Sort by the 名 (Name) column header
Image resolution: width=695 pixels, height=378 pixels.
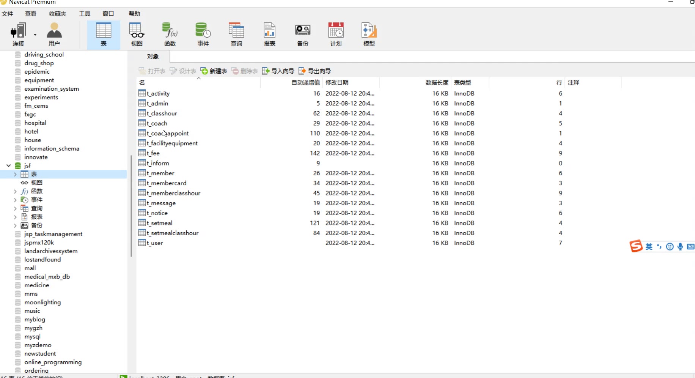[198, 82]
